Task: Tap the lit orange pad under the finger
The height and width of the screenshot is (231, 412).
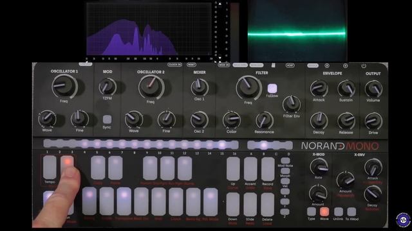Action: tap(67, 162)
